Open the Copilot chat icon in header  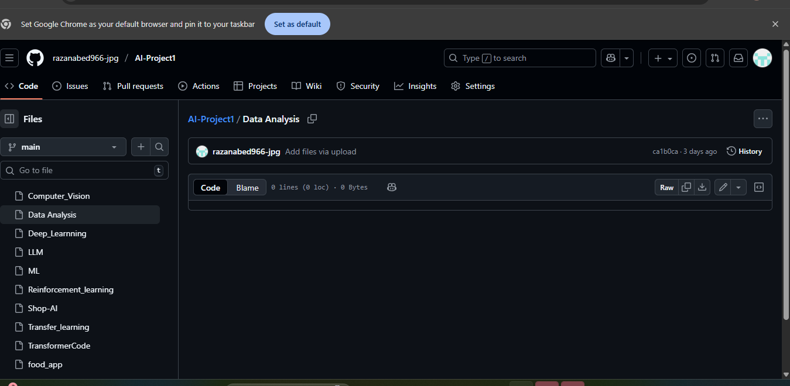611,58
